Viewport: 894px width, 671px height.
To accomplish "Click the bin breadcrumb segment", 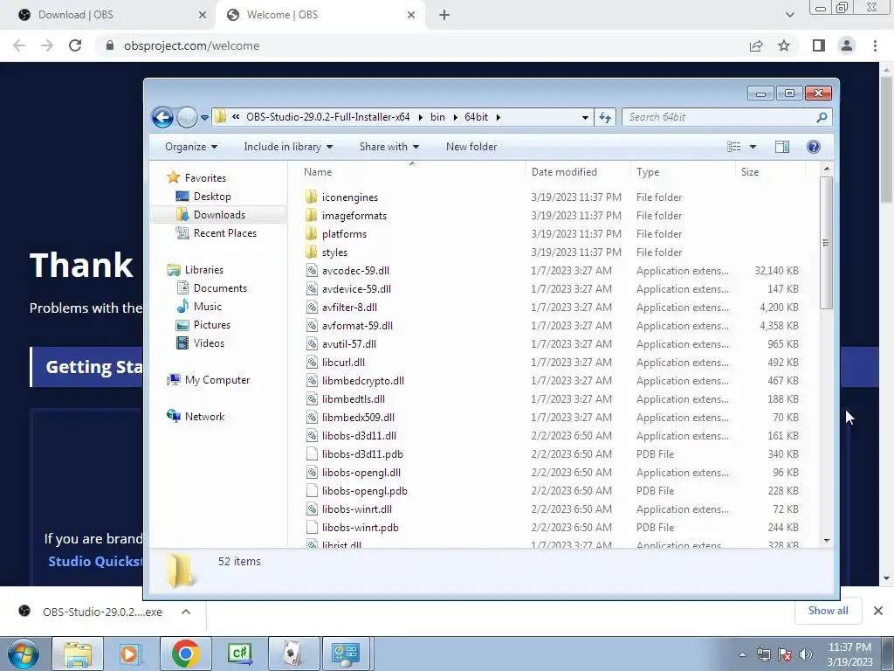I will tap(437, 117).
